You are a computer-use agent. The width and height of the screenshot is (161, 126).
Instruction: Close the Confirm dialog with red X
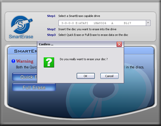pyautogui.click(x=119, y=44)
